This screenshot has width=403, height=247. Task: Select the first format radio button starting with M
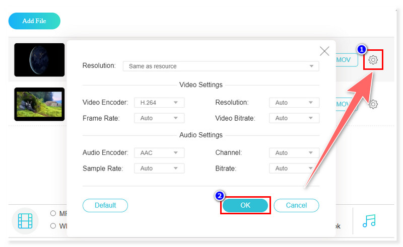pos(53,213)
